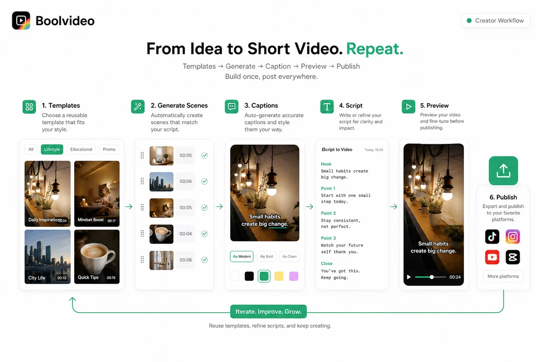The image size is (543, 362).
Task: Click the Point 3 heading in the script
Action: [x=329, y=238]
